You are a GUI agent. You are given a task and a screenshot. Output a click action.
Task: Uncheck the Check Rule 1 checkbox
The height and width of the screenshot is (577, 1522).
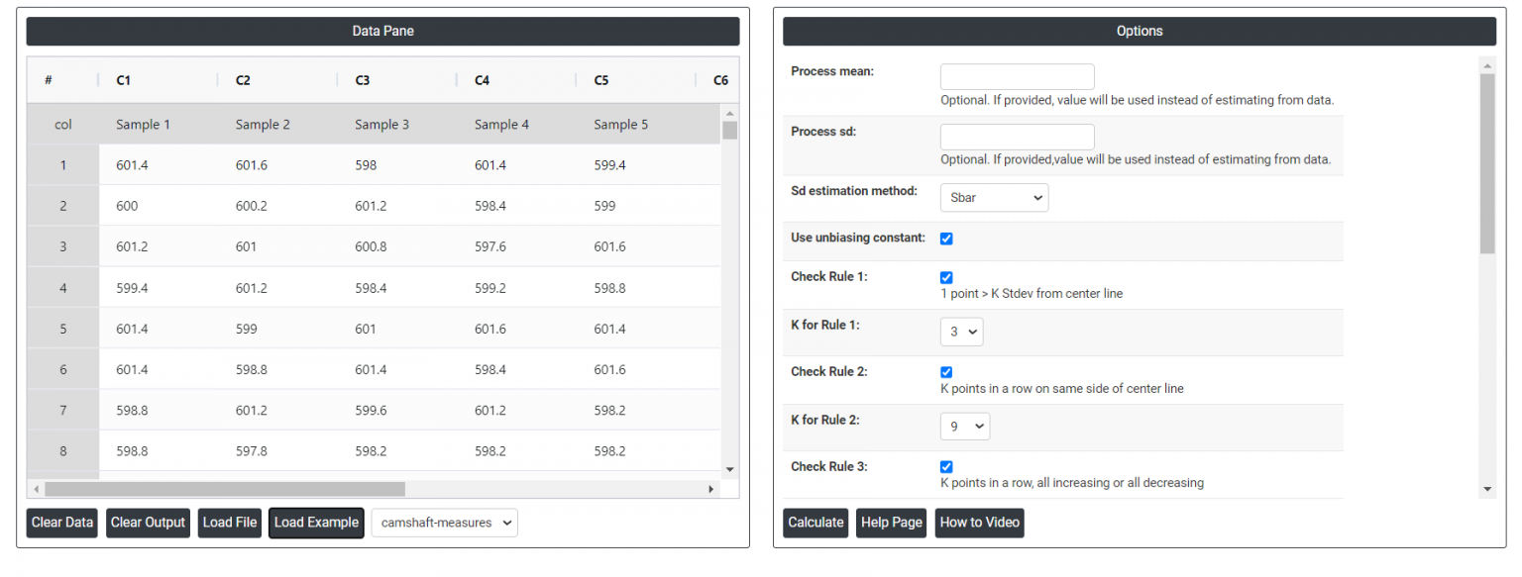[x=946, y=277]
